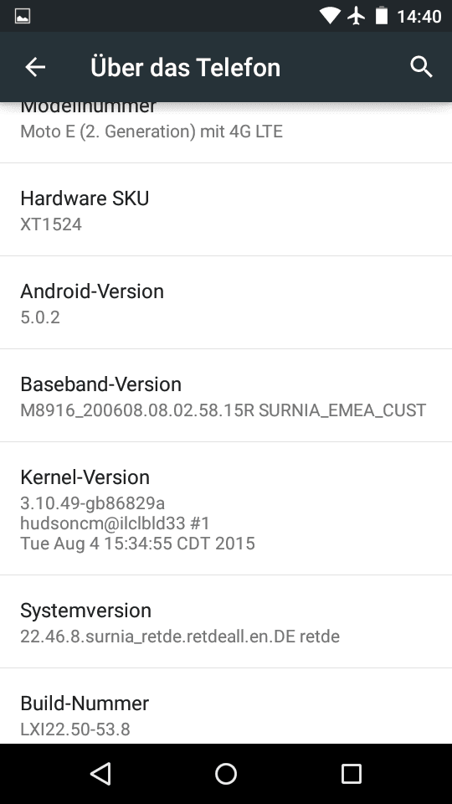The image size is (452, 804).
Task: Tap the back arrow in header
Action: [35, 67]
